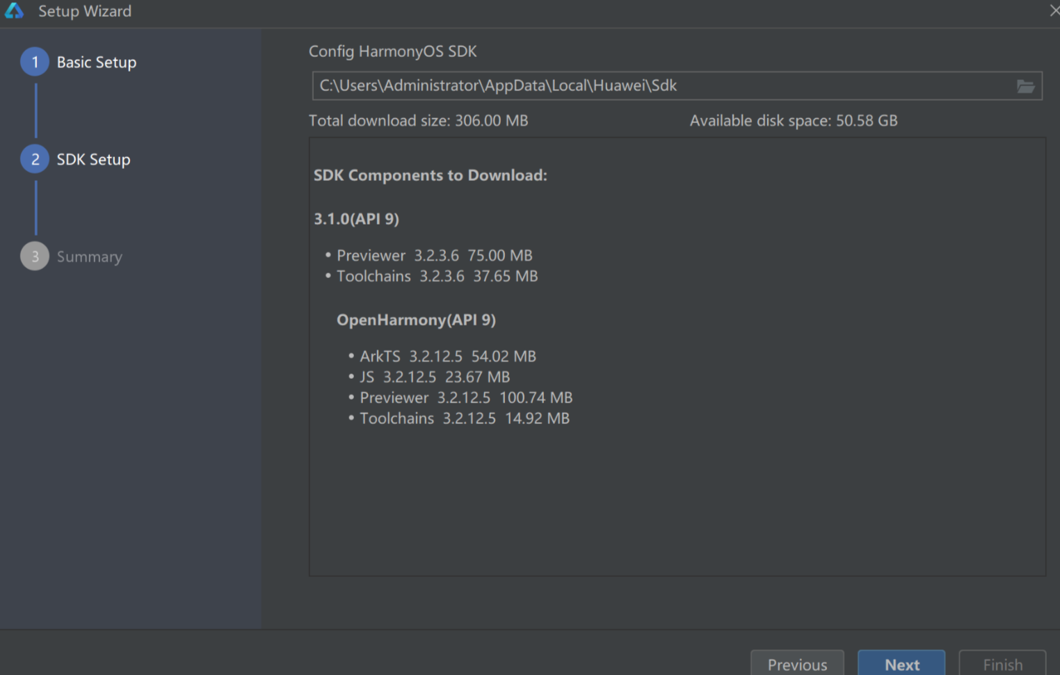Click the Available disk space text
The image size is (1060, 675).
click(793, 121)
